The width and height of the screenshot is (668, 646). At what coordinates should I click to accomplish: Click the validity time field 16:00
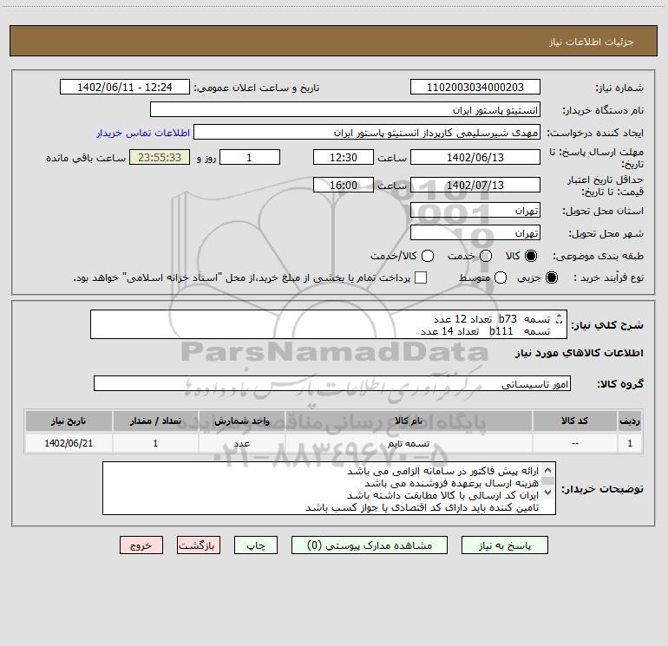(x=344, y=185)
